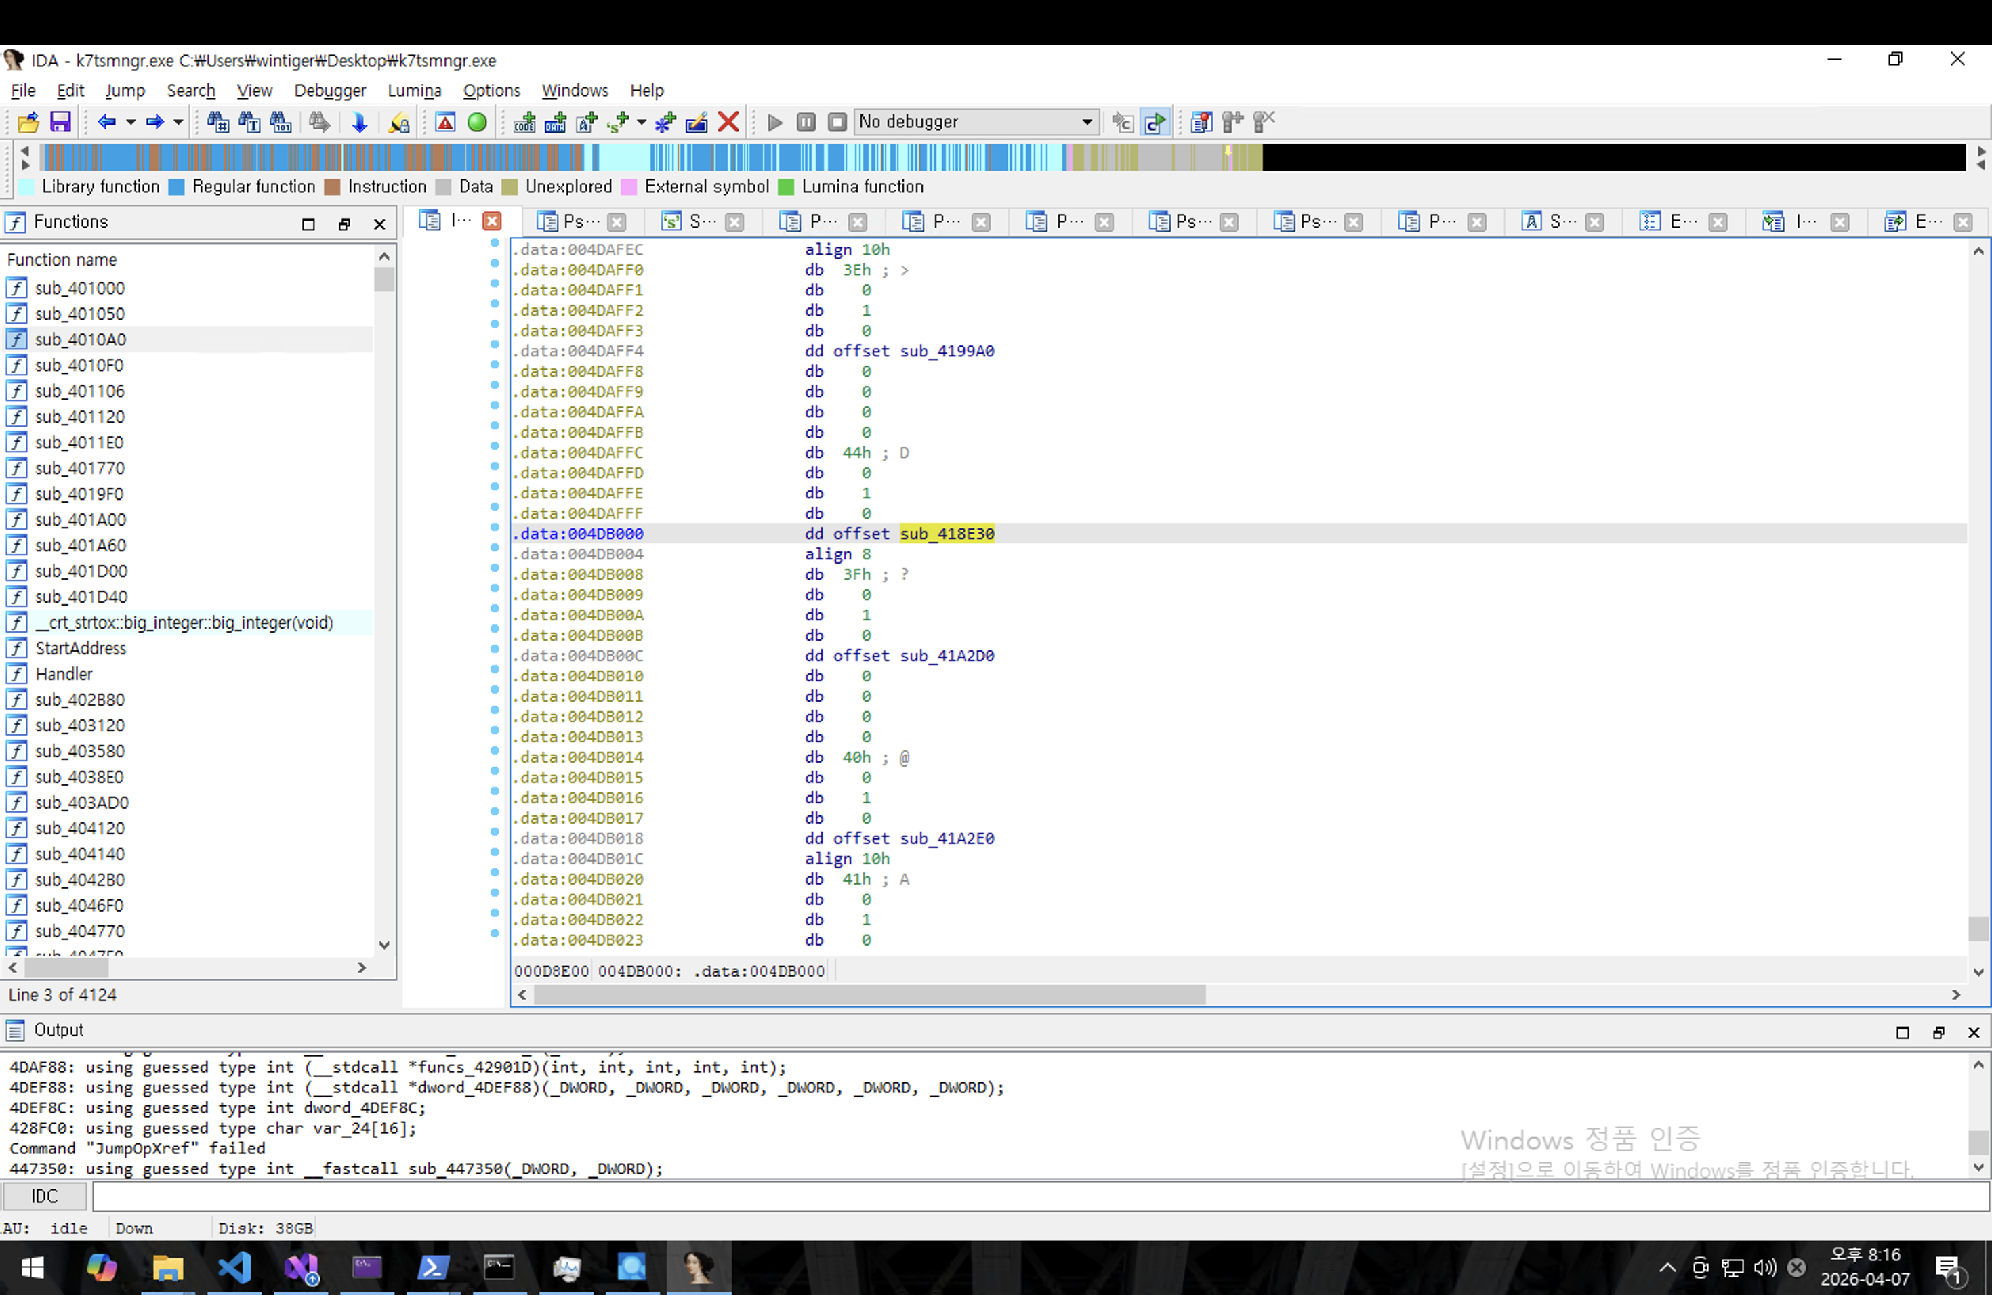Click the Open file toolbar icon
1992x1295 pixels.
point(28,122)
